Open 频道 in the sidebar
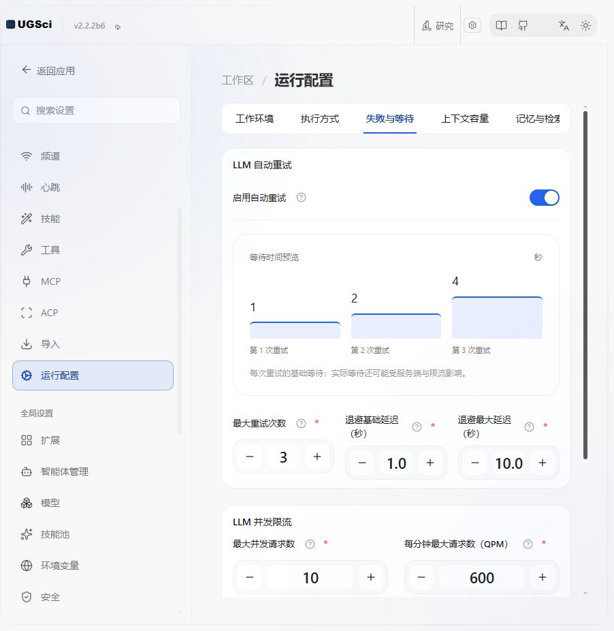 coord(93,156)
